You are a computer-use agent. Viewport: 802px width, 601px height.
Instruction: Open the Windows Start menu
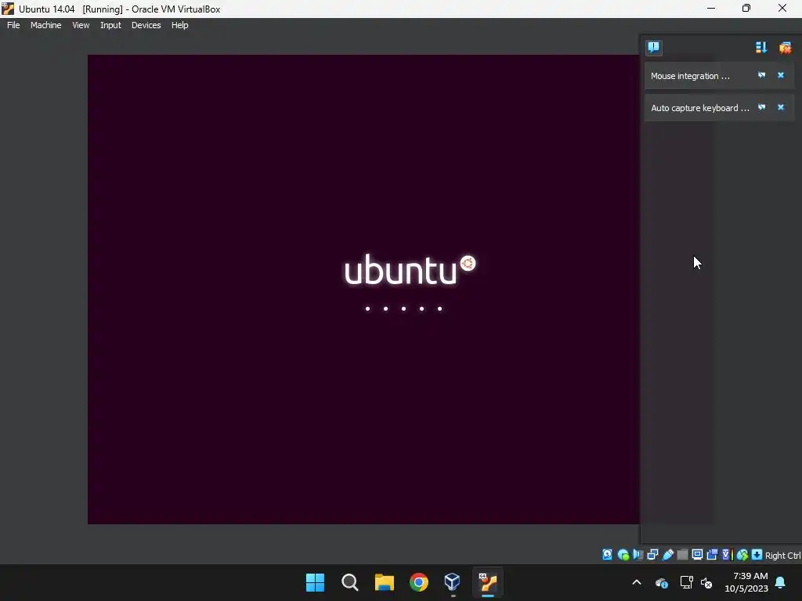315,582
